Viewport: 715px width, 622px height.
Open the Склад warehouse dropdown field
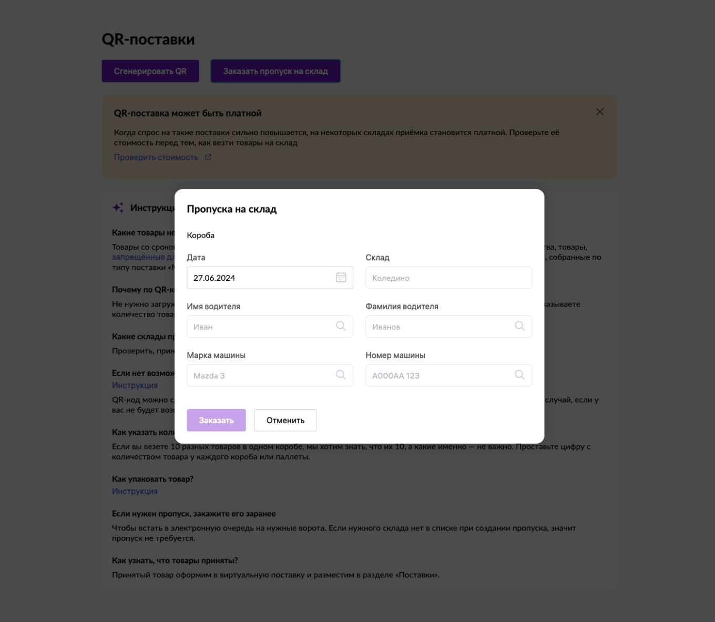pos(448,278)
